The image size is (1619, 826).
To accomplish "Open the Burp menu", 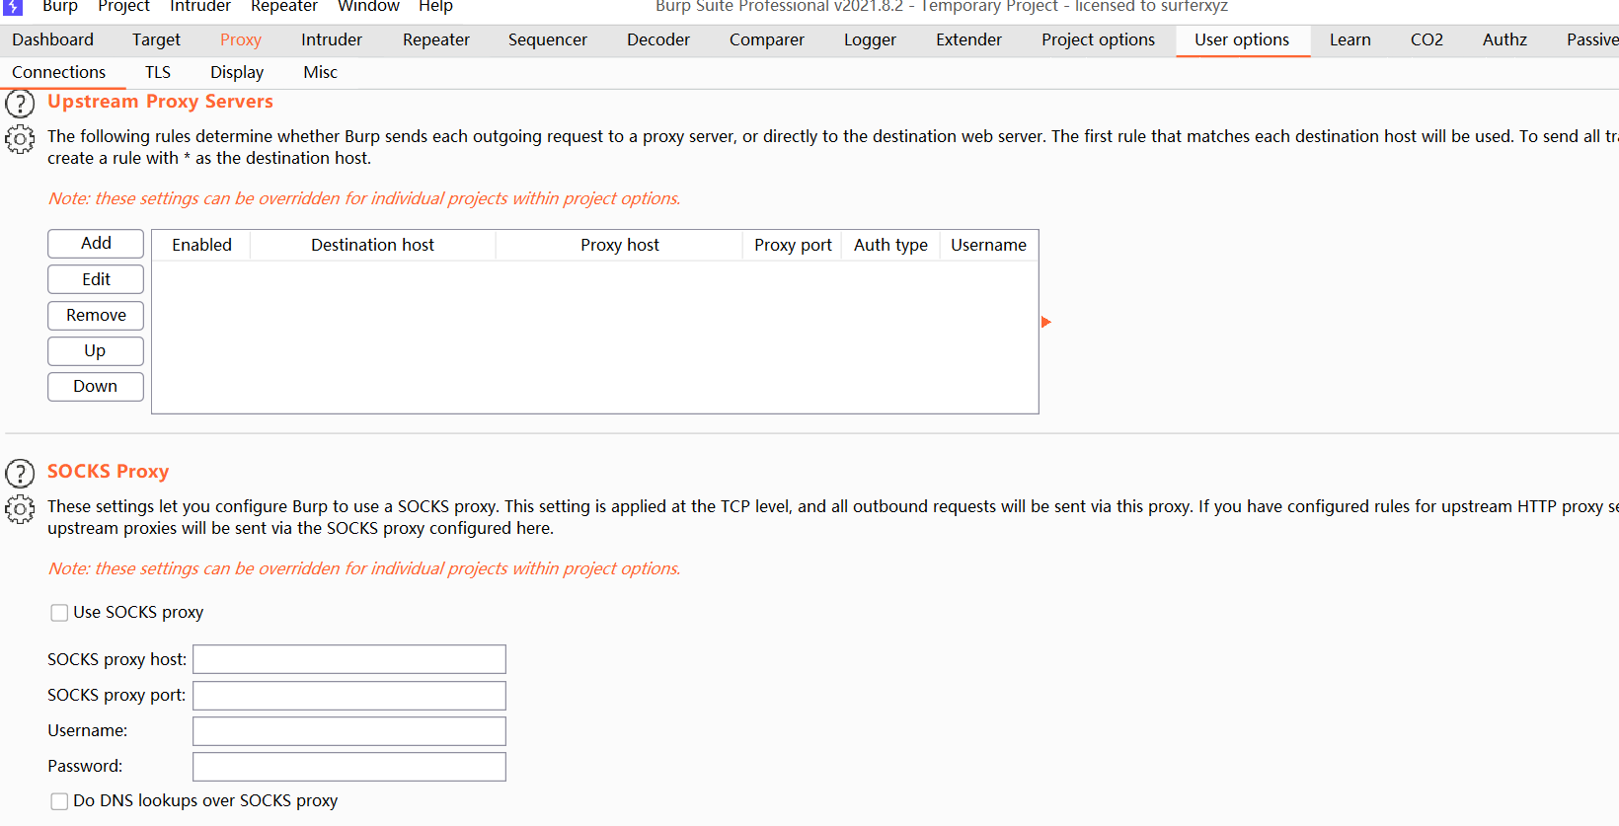I will pyautogui.click(x=60, y=6).
